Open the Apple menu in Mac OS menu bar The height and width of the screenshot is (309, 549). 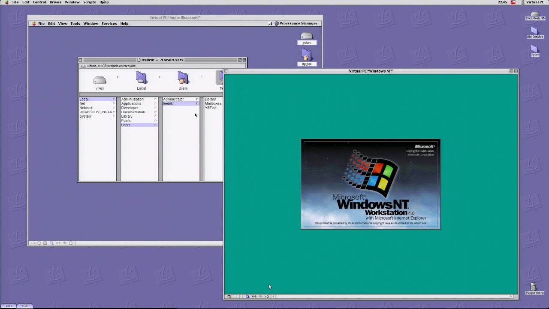(x=6, y=2)
